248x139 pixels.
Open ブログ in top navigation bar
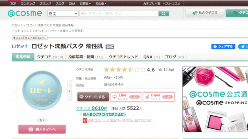[60, 3]
